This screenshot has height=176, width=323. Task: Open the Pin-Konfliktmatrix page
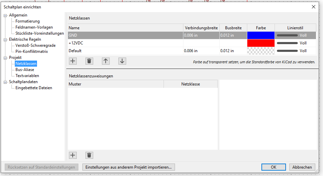coord(32,51)
